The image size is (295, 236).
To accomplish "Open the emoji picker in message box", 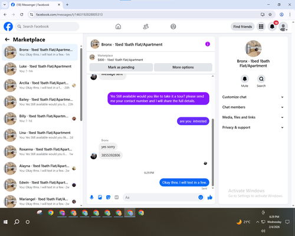I will point(201,197).
